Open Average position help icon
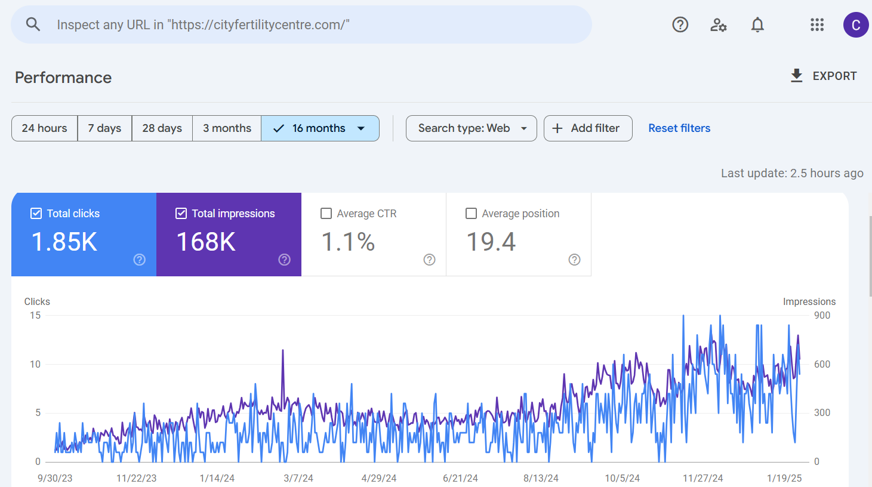 click(575, 260)
